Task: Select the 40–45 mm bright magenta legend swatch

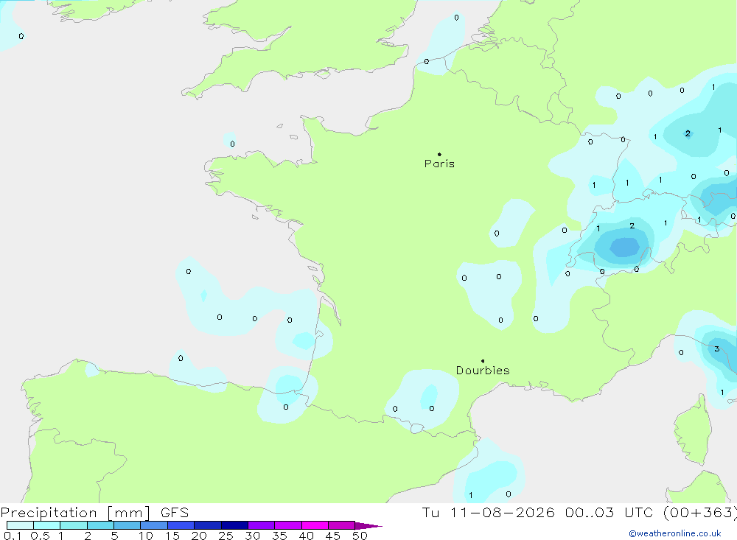Action: click(315, 525)
